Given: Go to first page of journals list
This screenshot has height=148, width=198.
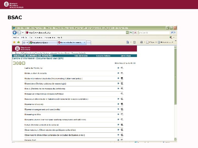Looking at the screenshot, I should coord(14,63).
